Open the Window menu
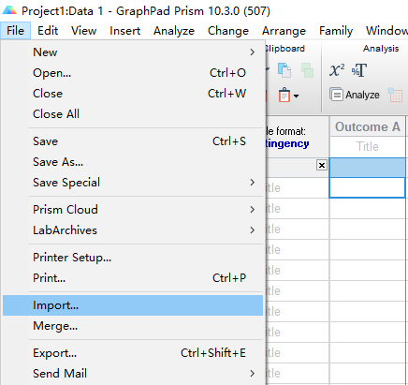Viewport: 408px width, 385px height. [386, 31]
